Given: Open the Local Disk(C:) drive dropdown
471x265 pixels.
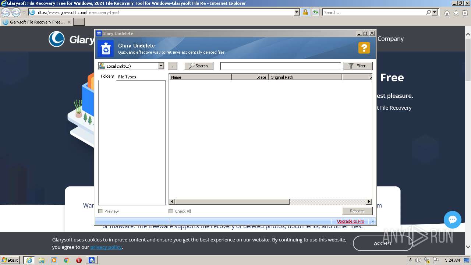Looking at the screenshot, I should [x=161, y=66].
